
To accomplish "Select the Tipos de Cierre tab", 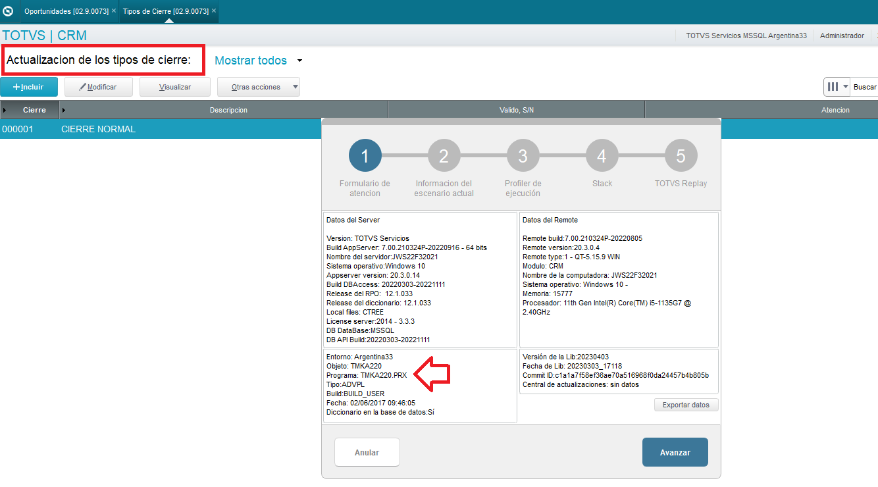I will [x=166, y=11].
